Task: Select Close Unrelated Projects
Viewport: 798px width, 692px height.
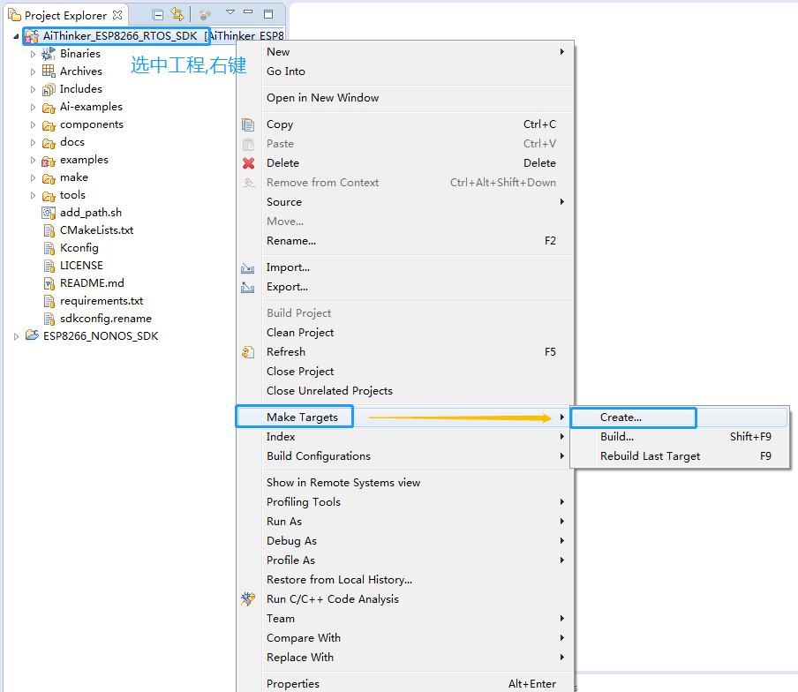Action: 405,391
